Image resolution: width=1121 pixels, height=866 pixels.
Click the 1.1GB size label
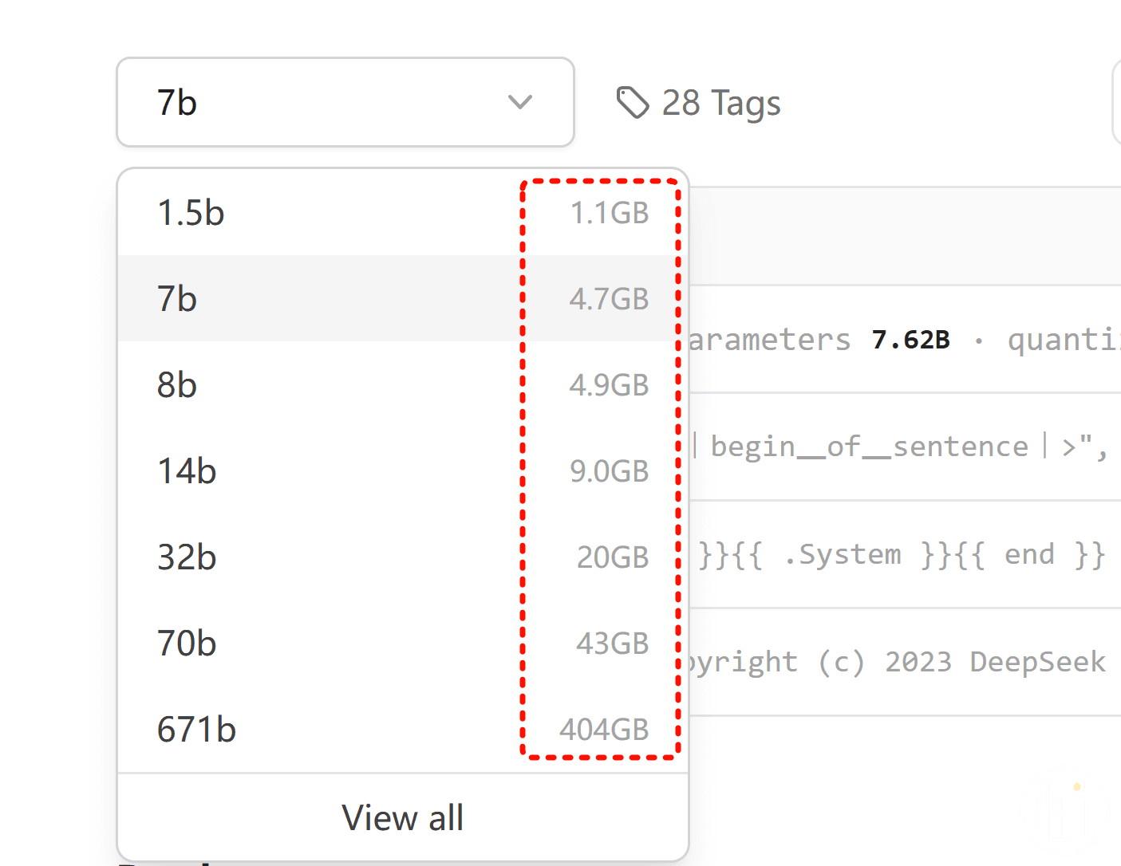coord(610,213)
